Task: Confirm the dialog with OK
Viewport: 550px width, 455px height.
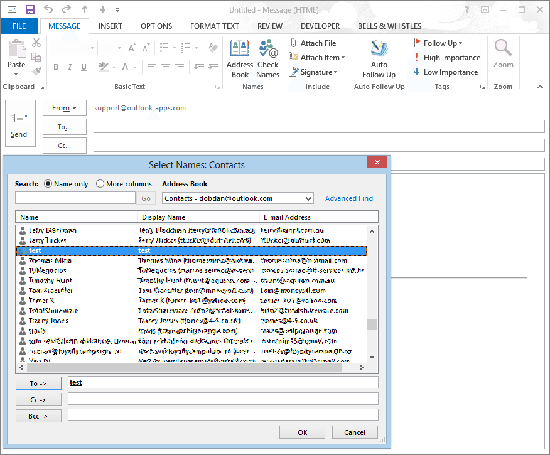Action: tap(303, 432)
